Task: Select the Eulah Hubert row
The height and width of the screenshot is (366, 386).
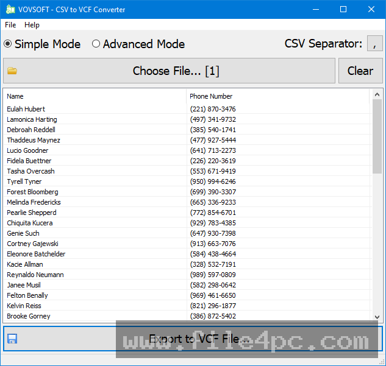Action: click(x=187, y=109)
